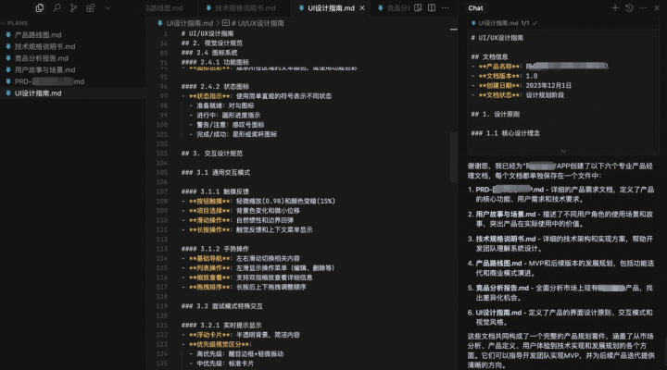667x370 pixels.
Task: Open chat panel more options ellipsis
Action: (x=643, y=7)
